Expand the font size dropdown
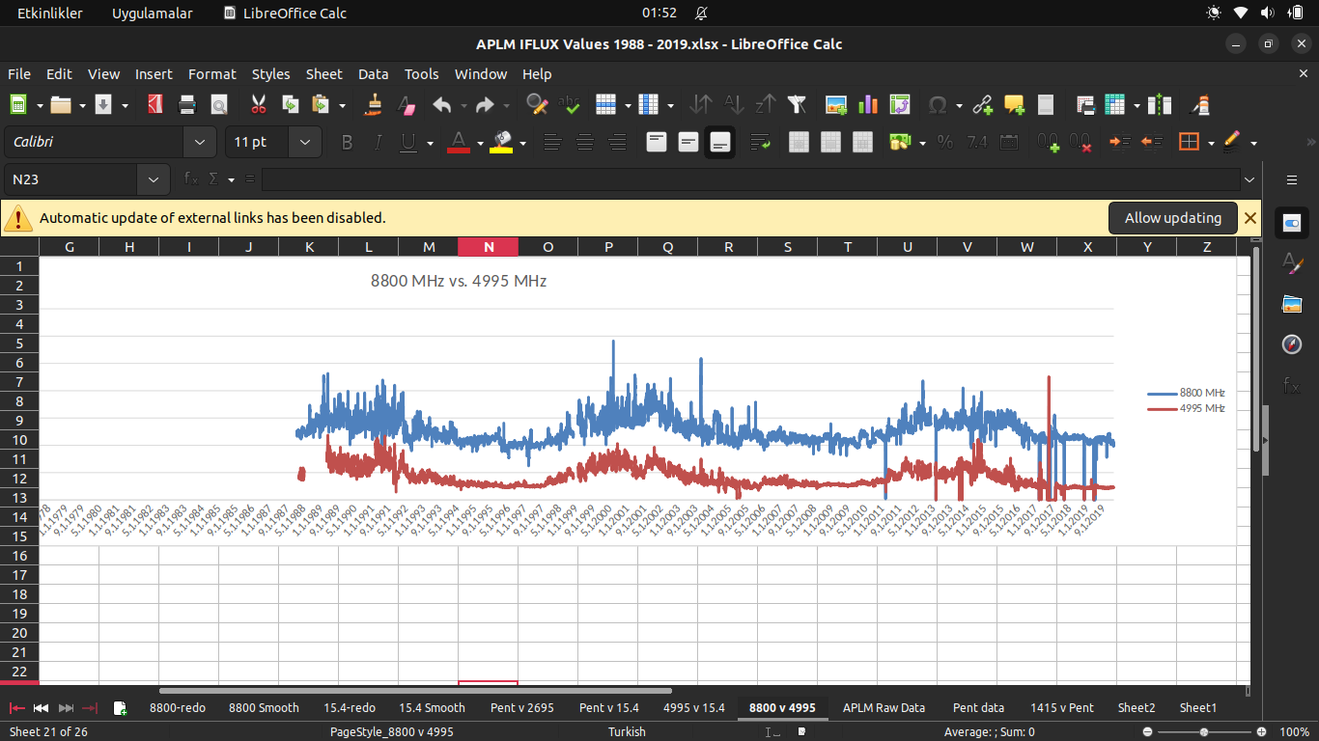1319x741 pixels. click(305, 143)
